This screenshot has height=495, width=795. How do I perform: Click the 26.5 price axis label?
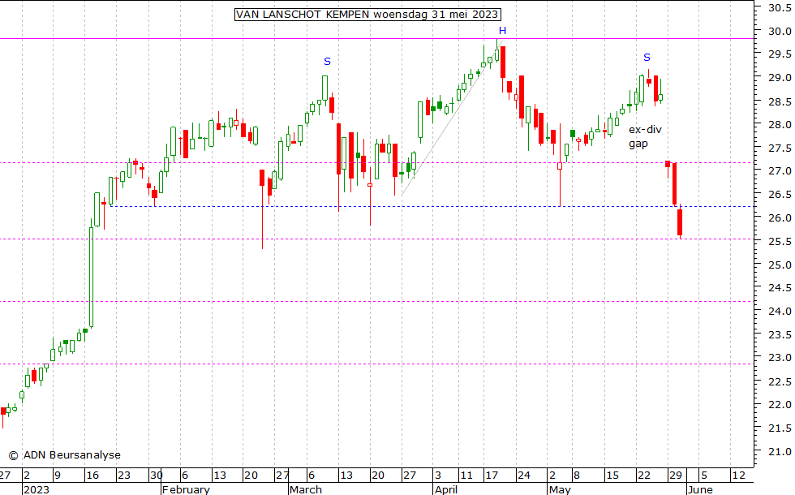[x=780, y=195]
